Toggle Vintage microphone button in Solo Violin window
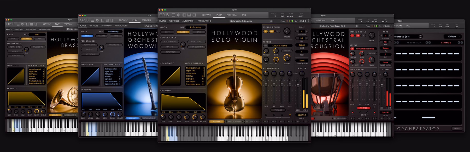Viewport: 470px width, 152px height. click(x=278, y=110)
